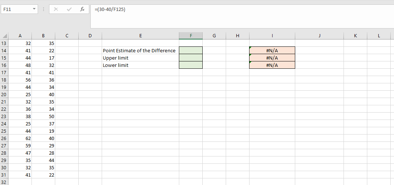This screenshot has height=185, width=394.
Task: Click cell B25 containing 19
Action: point(43,131)
